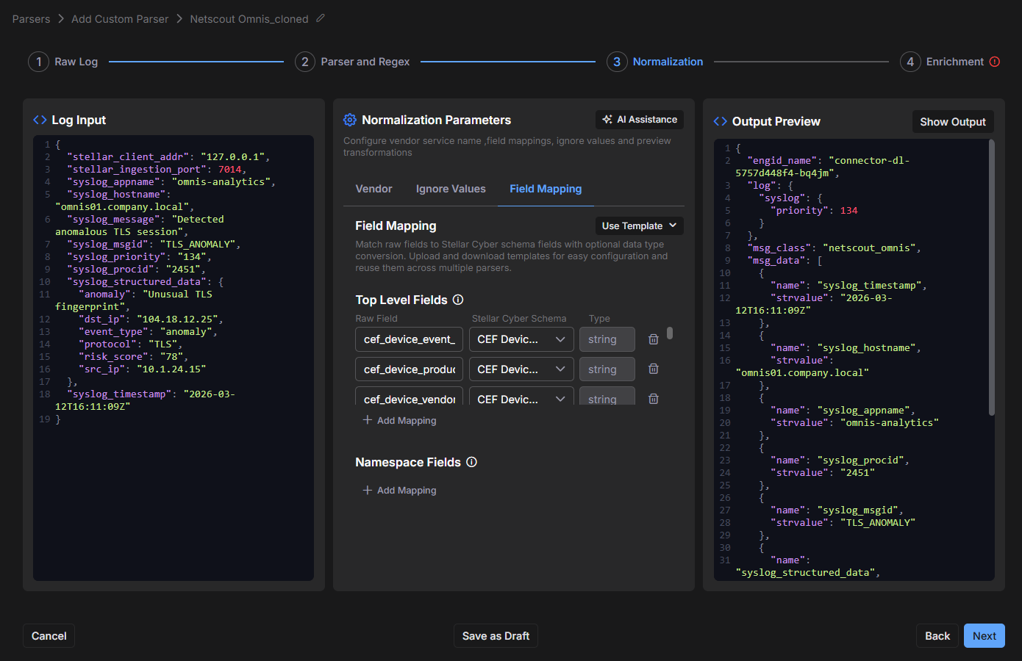The image size is (1022, 661).
Task: Click the Top Level Fields info icon
Action: [458, 300]
